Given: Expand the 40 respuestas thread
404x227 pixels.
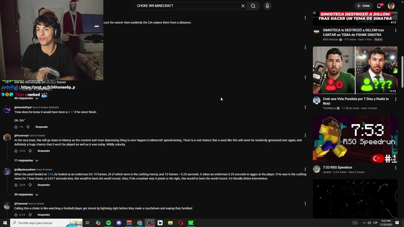Looking at the screenshot, I should coord(26,98).
